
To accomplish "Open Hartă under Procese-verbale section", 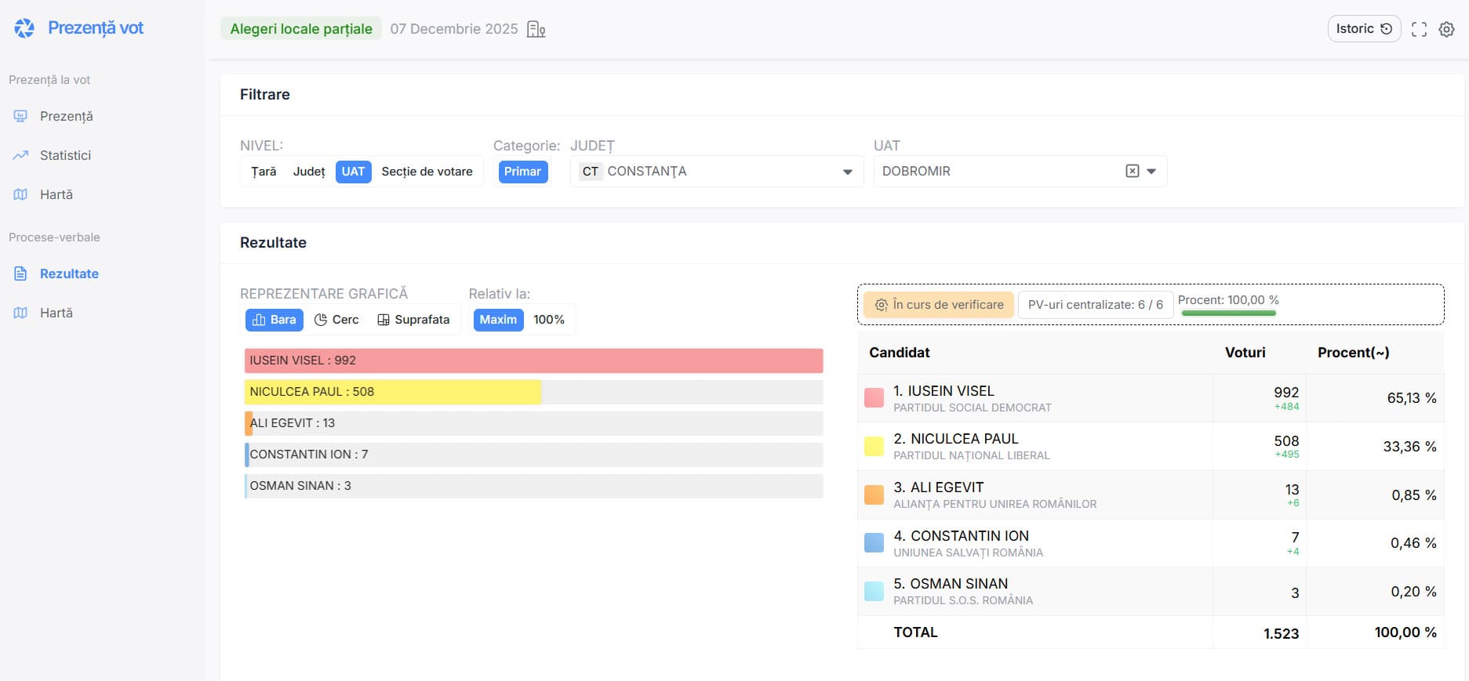I will click(x=56, y=313).
